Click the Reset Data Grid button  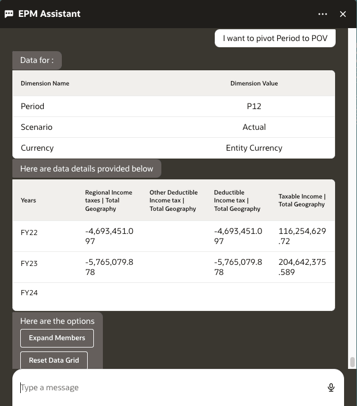(x=54, y=360)
